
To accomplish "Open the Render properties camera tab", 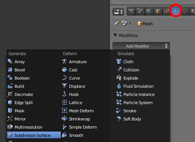I will coord(131,11).
